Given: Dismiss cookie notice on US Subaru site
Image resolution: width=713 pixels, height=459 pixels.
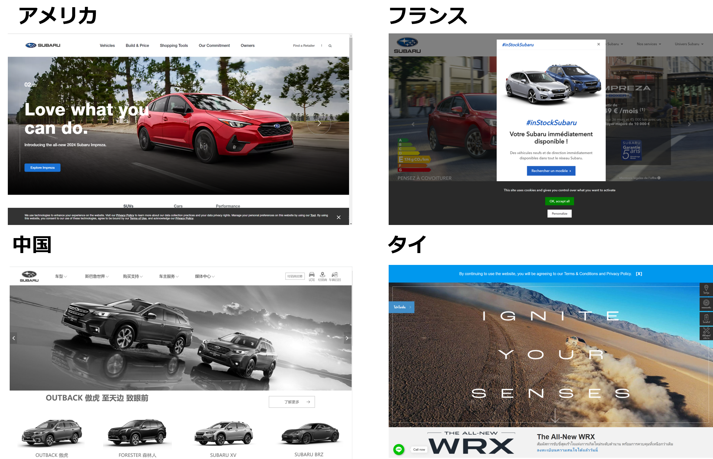Looking at the screenshot, I should pyautogui.click(x=338, y=217).
